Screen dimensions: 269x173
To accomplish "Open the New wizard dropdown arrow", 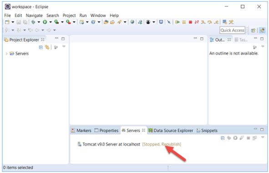I will click(13, 22).
